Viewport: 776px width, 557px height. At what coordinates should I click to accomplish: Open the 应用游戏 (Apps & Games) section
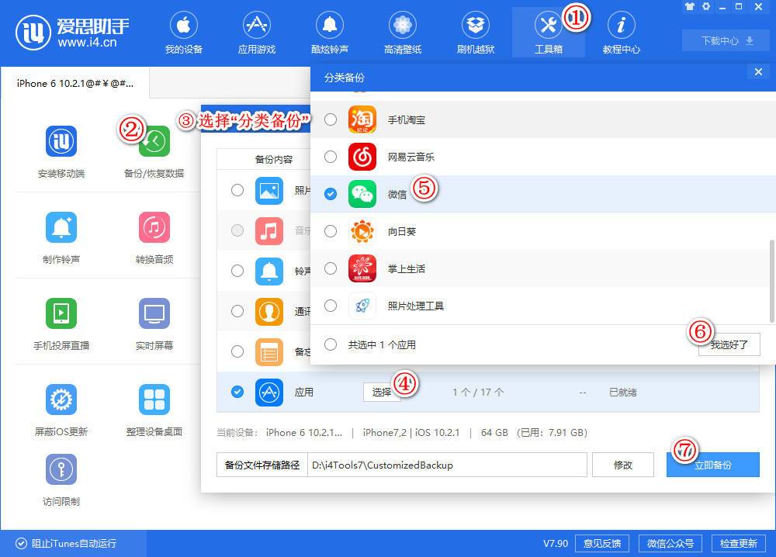pos(257,31)
